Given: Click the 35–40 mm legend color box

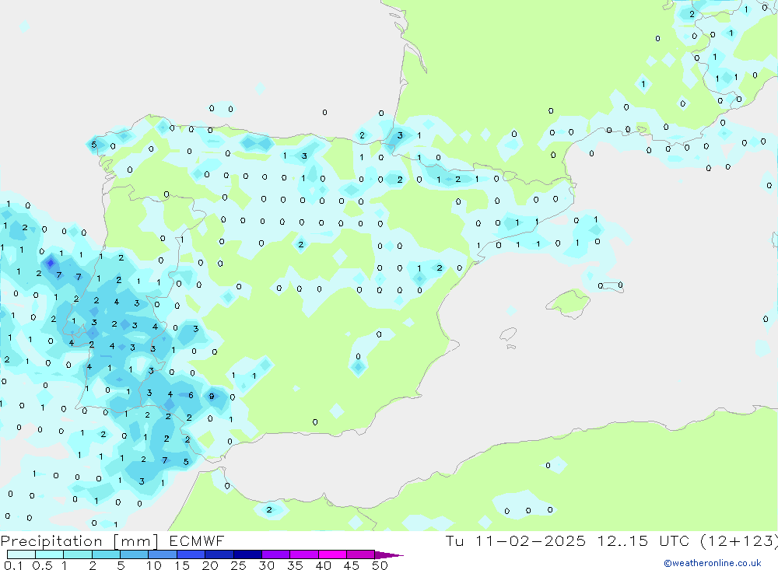Looking at the screenshot, I should (304, 554).
